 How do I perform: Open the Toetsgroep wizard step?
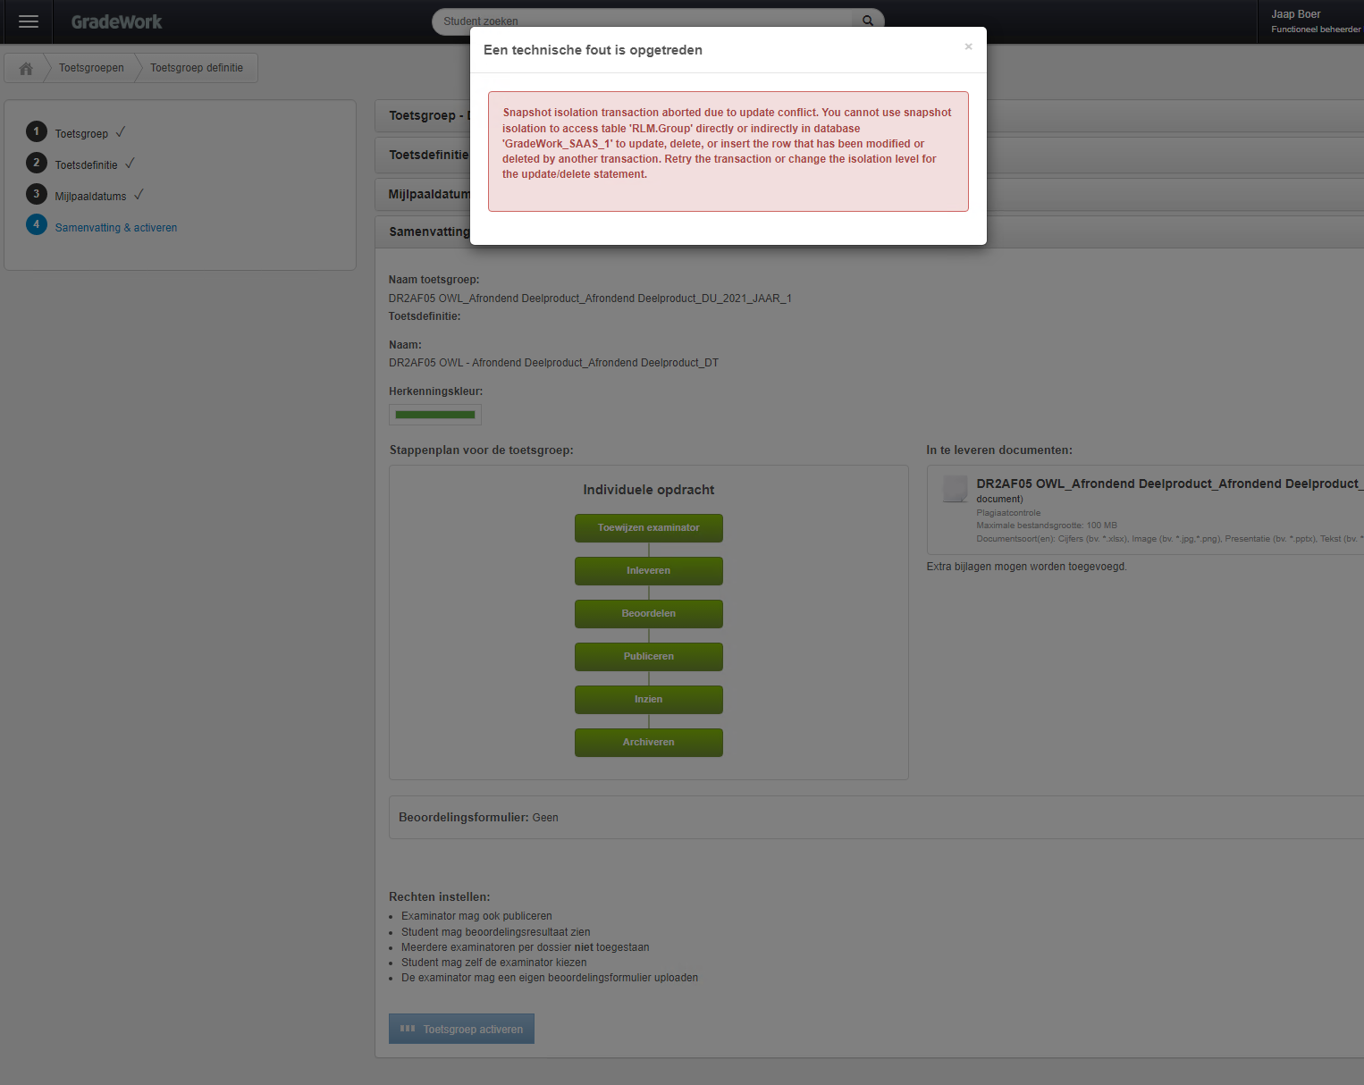pyautogui.click(x=81, y=134)
